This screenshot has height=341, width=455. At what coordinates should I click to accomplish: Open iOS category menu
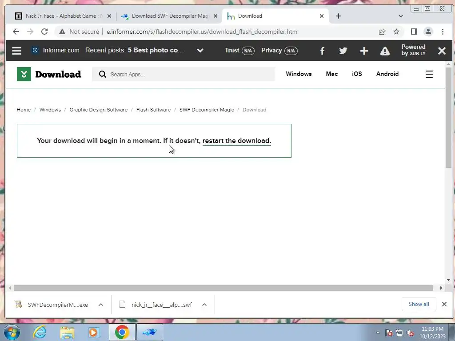click(x=357, y=74)
